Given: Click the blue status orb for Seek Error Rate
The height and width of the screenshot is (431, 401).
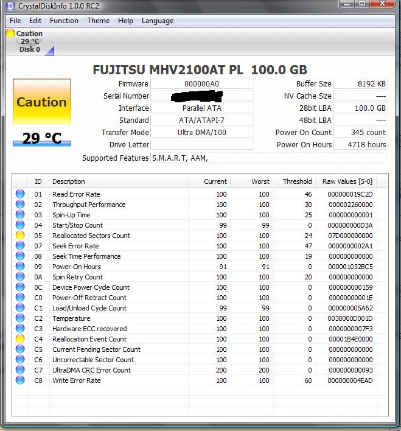Looking at the screenshot, I should pos(20,246).
